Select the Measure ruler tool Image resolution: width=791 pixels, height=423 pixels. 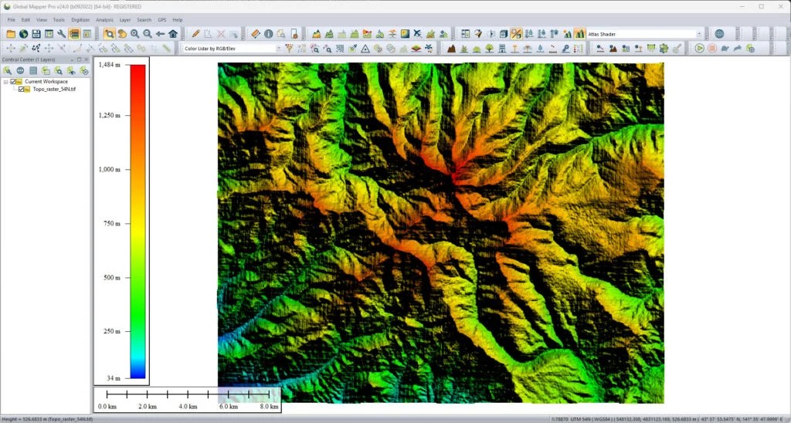point(256,34)
